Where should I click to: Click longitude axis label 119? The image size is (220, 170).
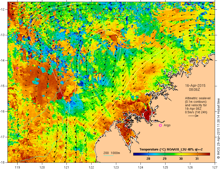point(17,167)
